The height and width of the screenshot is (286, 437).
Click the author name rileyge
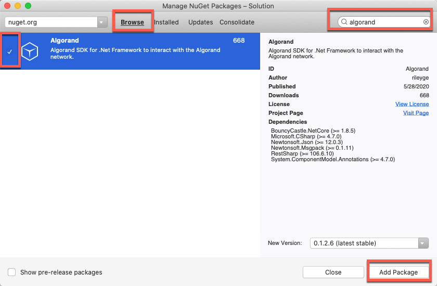[x=420, y=77]
